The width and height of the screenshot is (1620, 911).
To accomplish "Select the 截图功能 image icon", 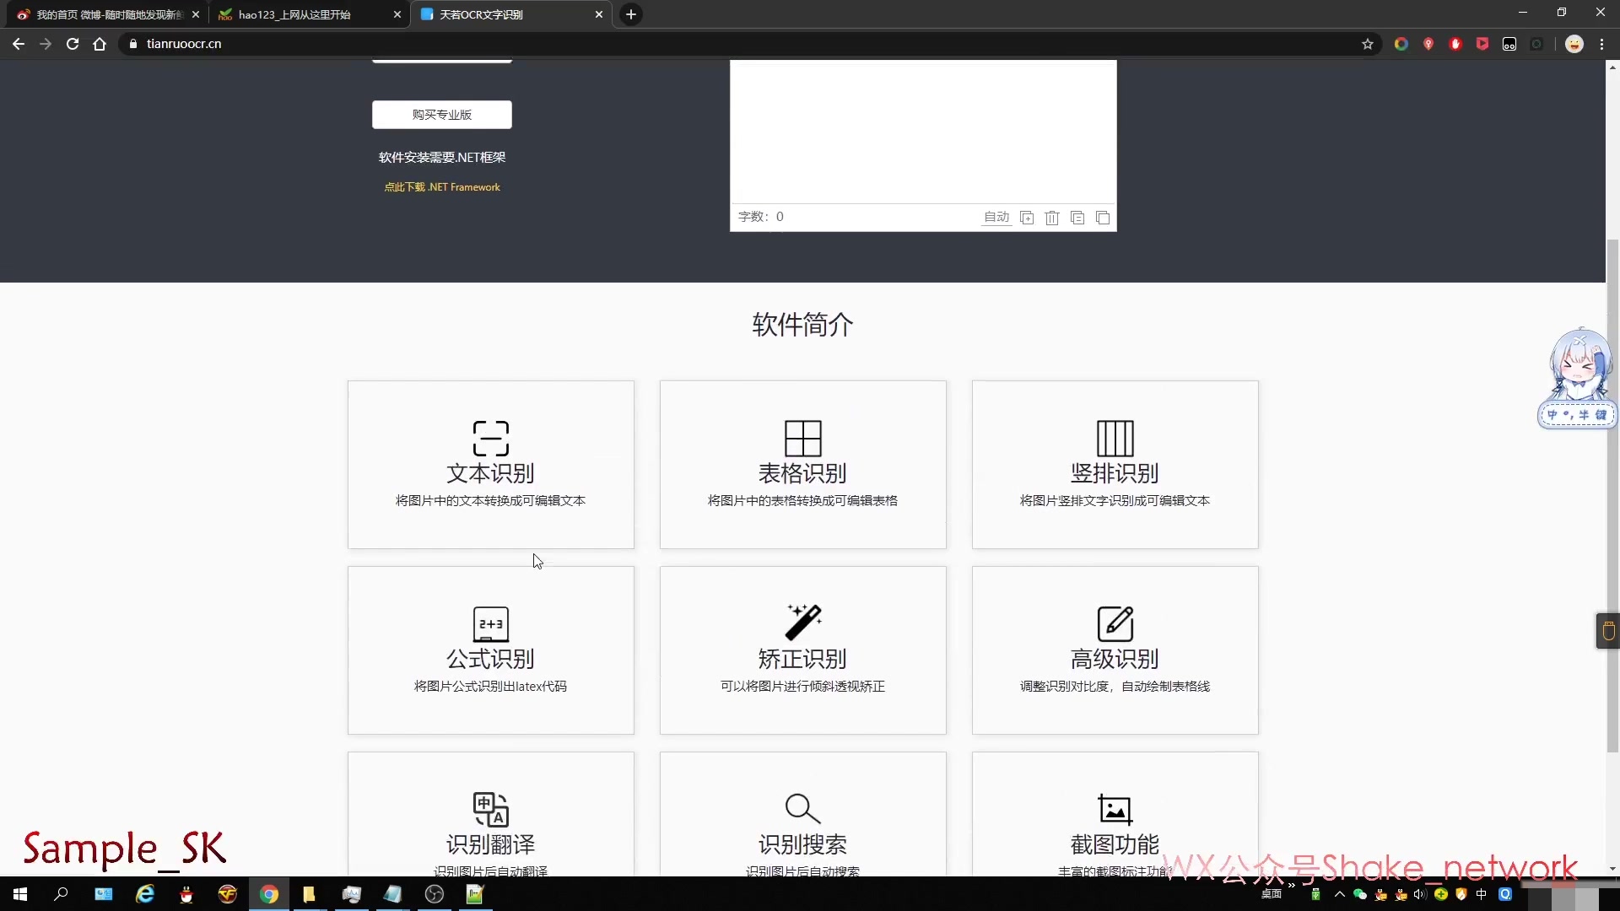I will point(1115,810).
